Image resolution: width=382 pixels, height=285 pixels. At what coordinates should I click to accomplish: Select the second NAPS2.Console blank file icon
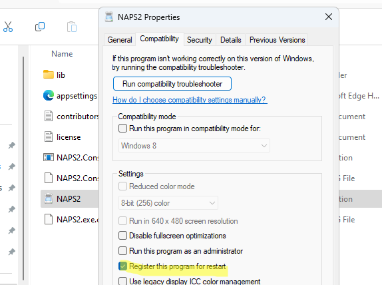pyautogui.click(x=49, y=178)
